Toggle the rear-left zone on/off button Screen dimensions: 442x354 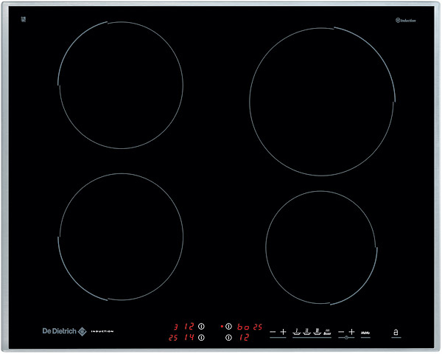pos(201,326)
